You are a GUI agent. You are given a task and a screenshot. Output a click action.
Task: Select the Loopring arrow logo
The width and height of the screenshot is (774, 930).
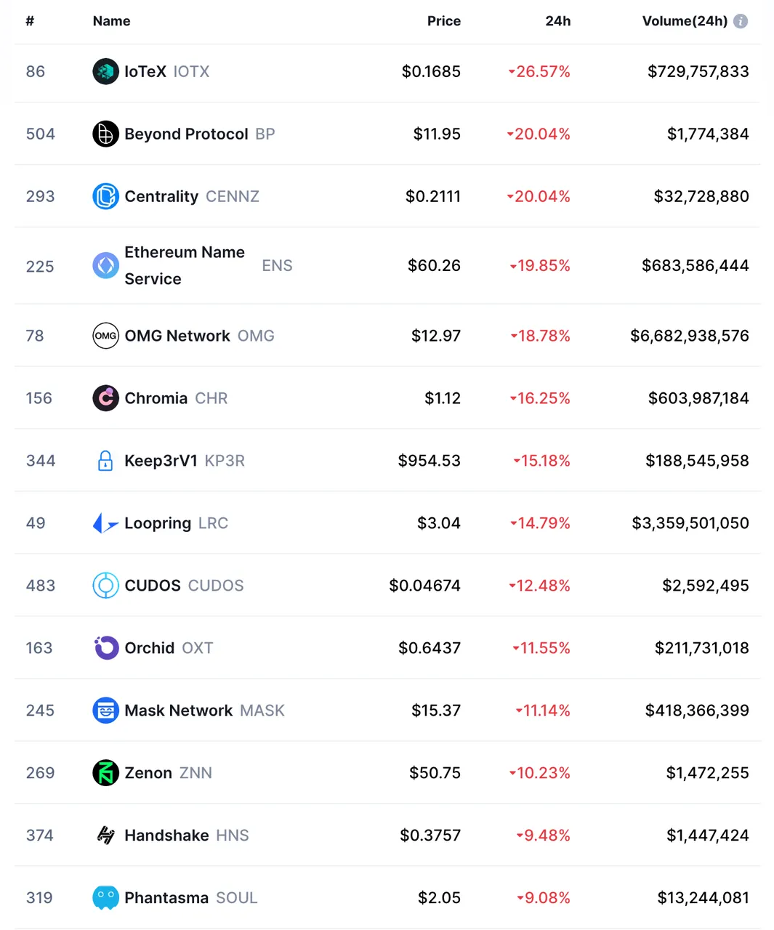pos(105,523)
